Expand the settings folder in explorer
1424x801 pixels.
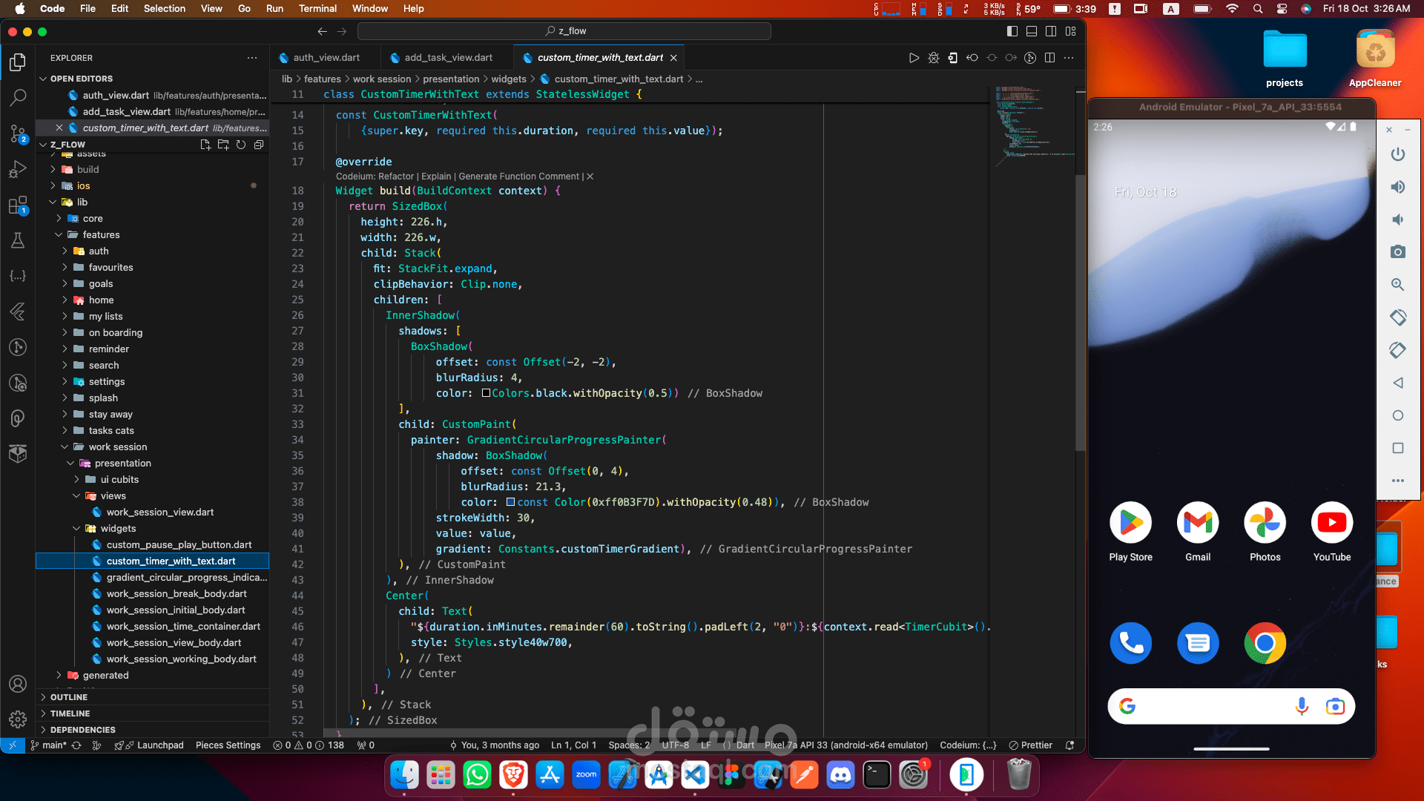107,382
